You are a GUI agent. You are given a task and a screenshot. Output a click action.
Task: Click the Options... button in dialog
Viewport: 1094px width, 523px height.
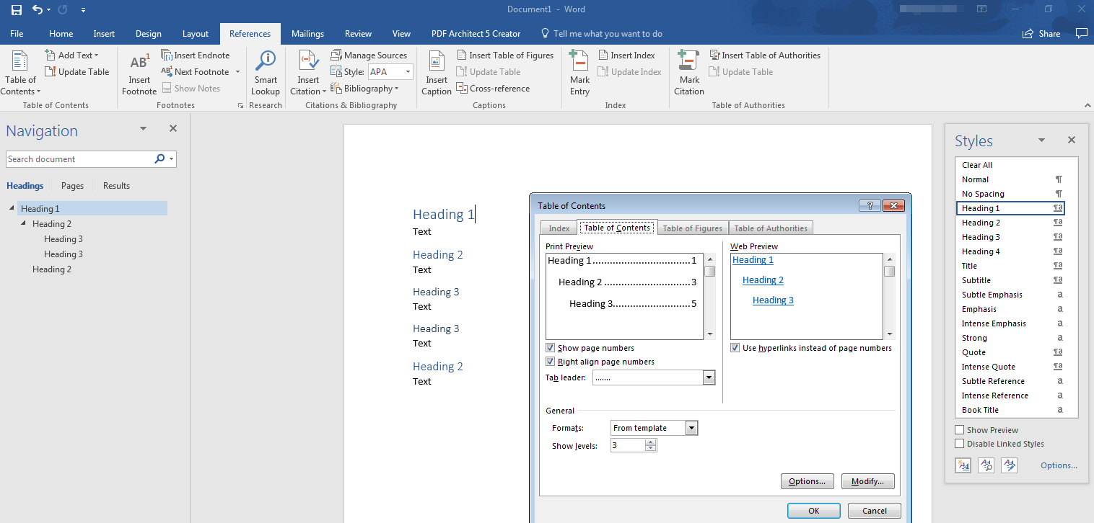808,481
